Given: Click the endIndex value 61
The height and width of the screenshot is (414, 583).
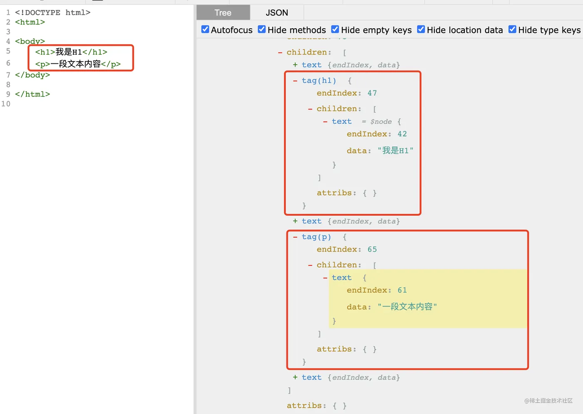Looking at the screenshot, I should (x=402, y=290).
